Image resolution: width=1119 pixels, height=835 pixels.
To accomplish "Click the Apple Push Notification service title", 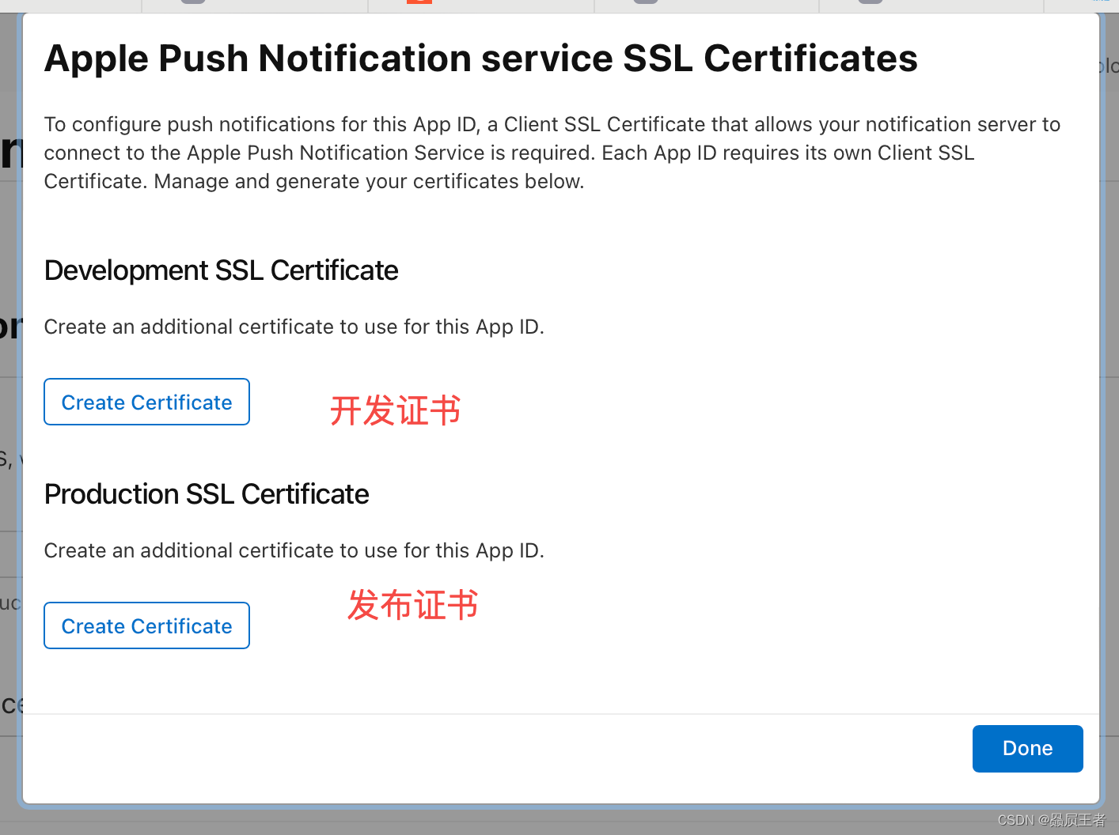I will 481,59.
